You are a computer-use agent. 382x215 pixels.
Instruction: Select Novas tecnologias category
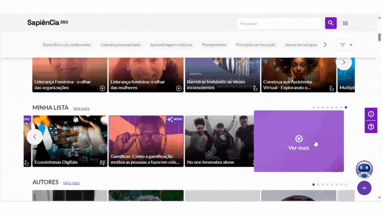[x=301, y=45]
